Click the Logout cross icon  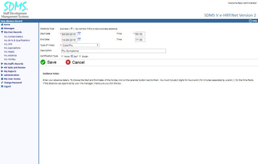pyautogui.click(x=2, y=86)
